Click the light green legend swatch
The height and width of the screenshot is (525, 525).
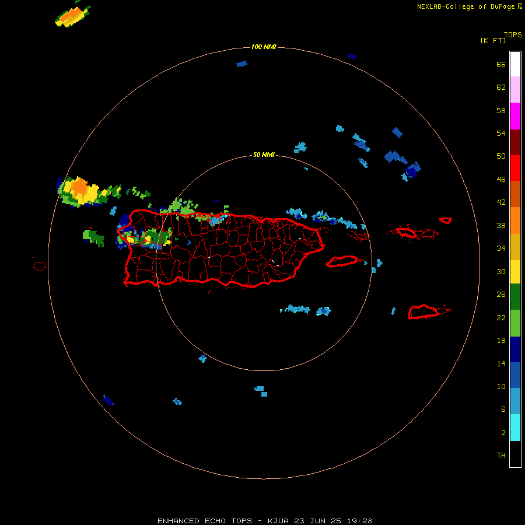pyautogui.click(x=515, y=323)
